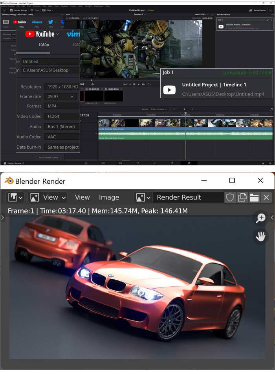275x372 pixels.
Task: Open the File menu in DaVinci Resolve
Action: (x=18, y=6)
